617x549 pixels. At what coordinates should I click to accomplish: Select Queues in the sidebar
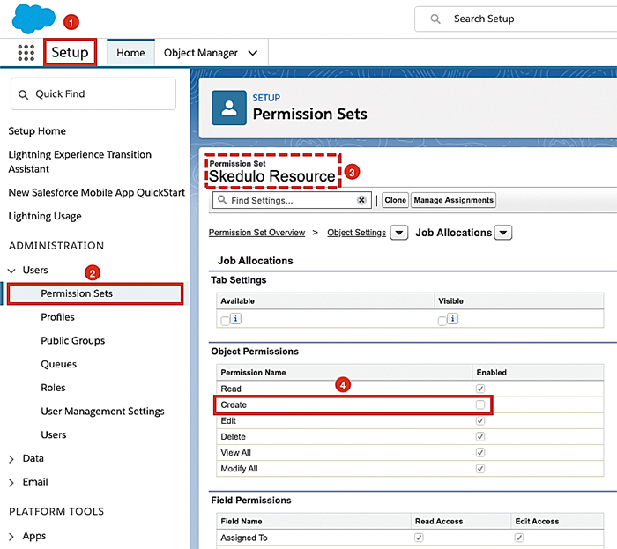(59, 364)
